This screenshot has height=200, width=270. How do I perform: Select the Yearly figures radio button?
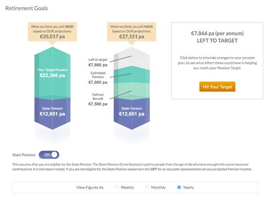(x=179, y=187)
